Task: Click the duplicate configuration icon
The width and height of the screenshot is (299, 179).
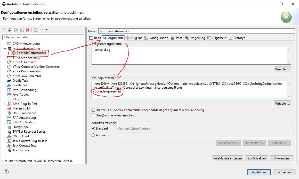Action: [x=22, y=30]
